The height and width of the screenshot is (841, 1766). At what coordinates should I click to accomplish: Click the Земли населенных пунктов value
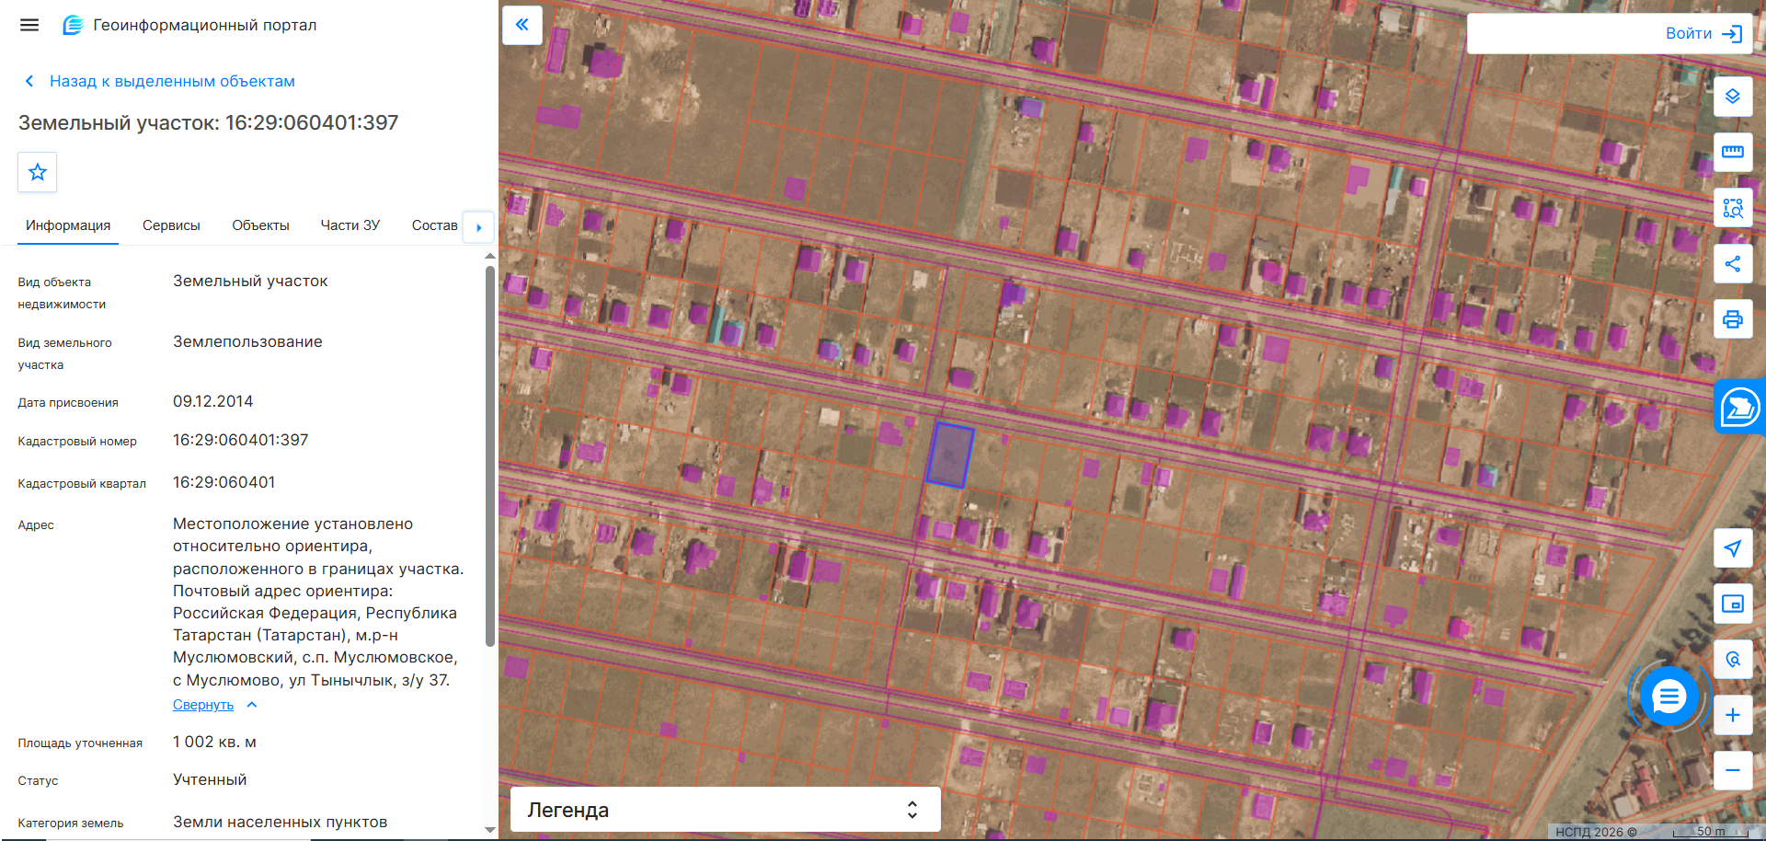pos(281,823)
